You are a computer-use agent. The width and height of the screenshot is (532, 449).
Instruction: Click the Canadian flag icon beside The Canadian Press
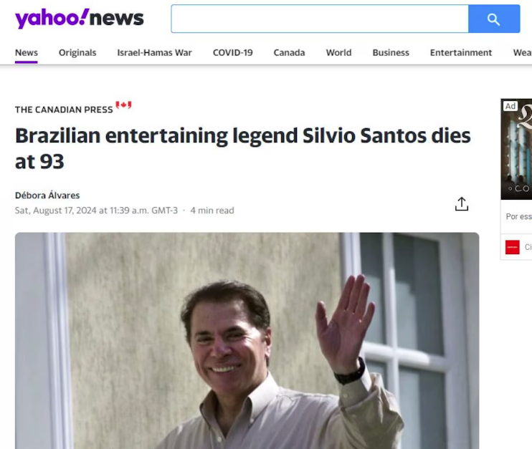tap(123, 105)
